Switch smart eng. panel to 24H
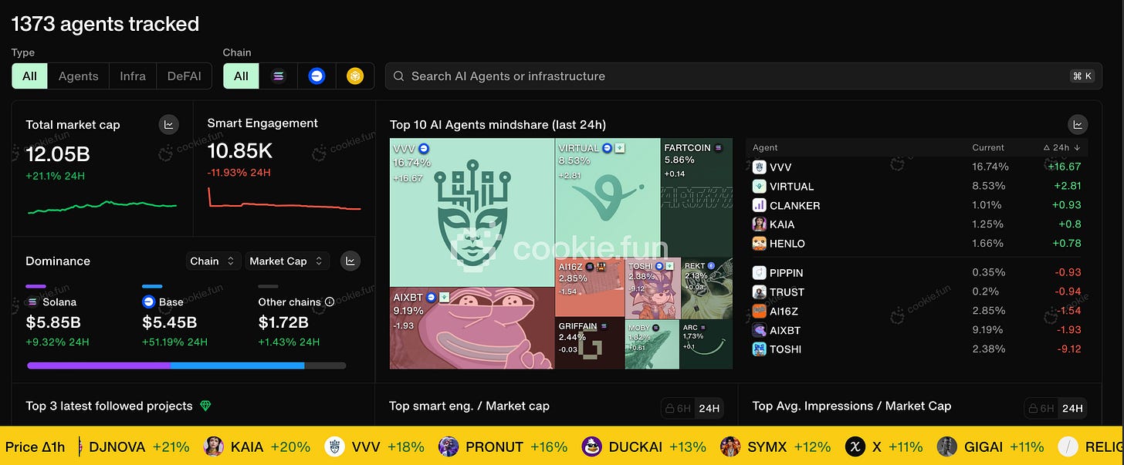Image resolution: width=1124 pixels, height=465 pixels. tap(709, 409)
